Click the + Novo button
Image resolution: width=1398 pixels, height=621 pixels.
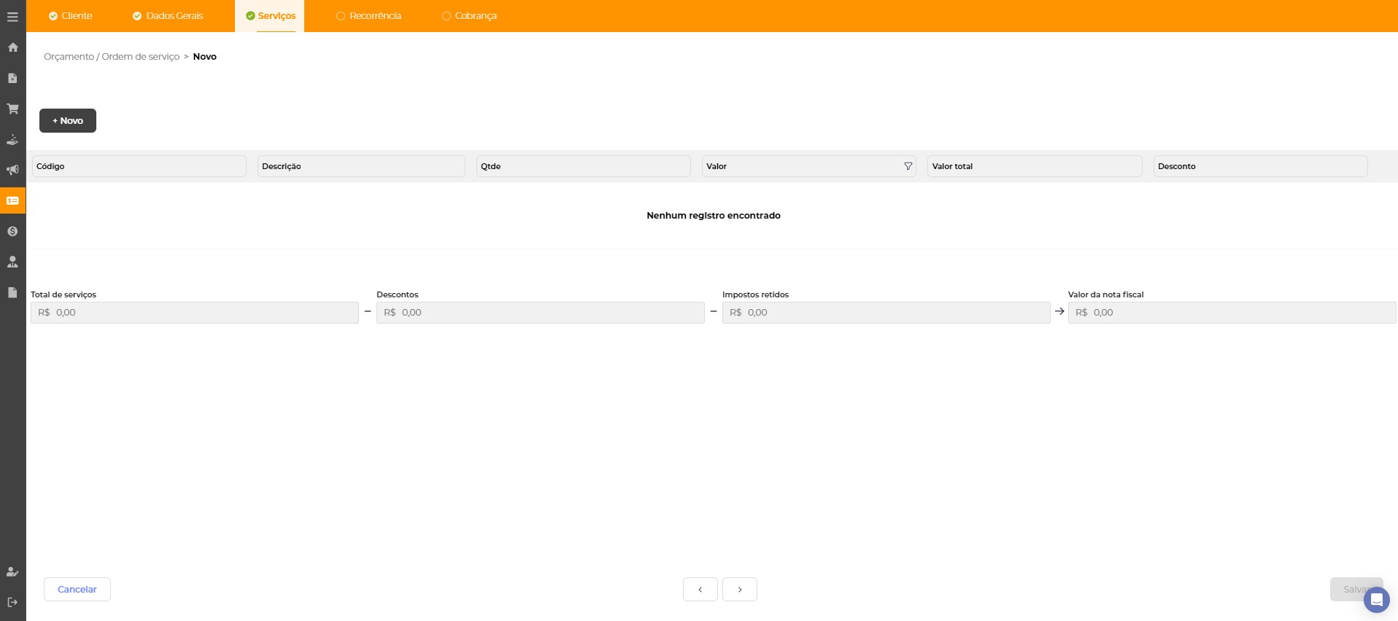coord(68,121)
